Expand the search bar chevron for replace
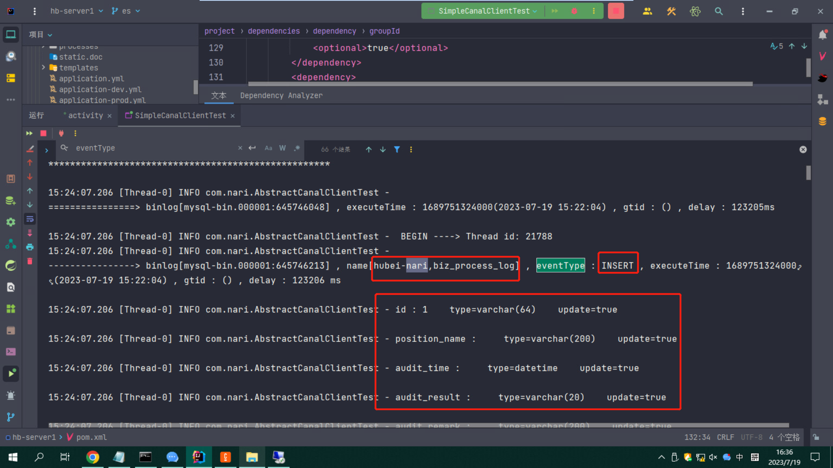Screen dimensions: 833x468 click(46, 150)
